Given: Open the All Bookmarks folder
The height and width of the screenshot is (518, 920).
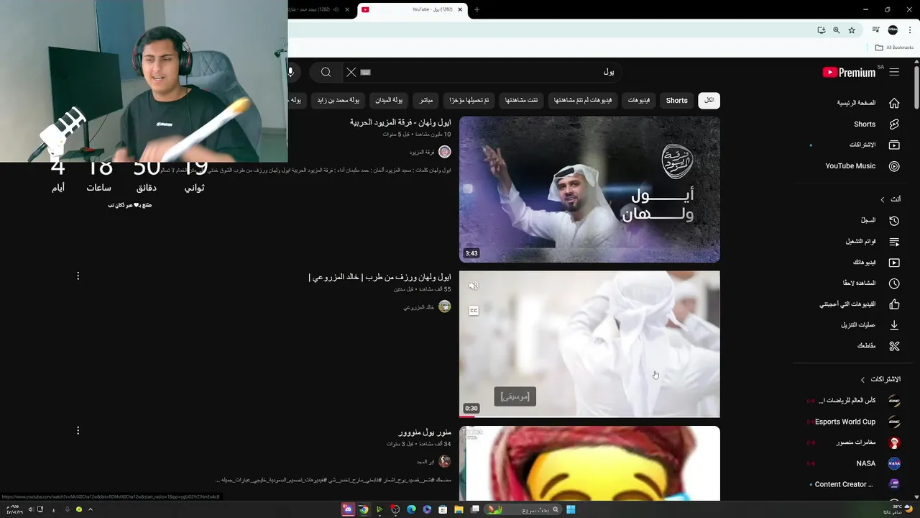Looking at the screenshot, I should [x=894, y=47].
